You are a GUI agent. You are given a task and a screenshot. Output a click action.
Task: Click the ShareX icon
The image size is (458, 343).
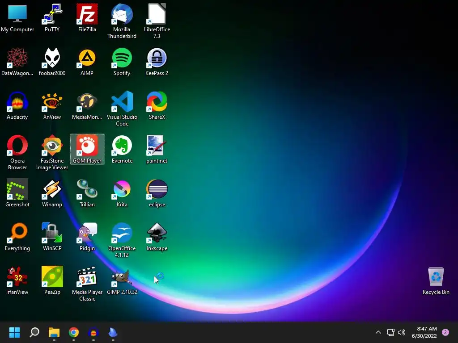point(157,105)
